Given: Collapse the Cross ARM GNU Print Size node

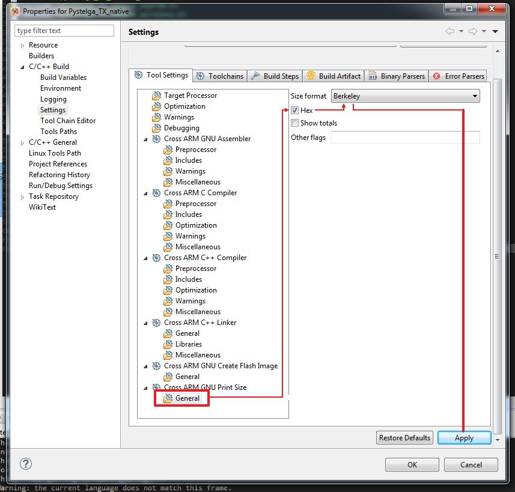Looking at the screenshot, I should tap(145, 388).
